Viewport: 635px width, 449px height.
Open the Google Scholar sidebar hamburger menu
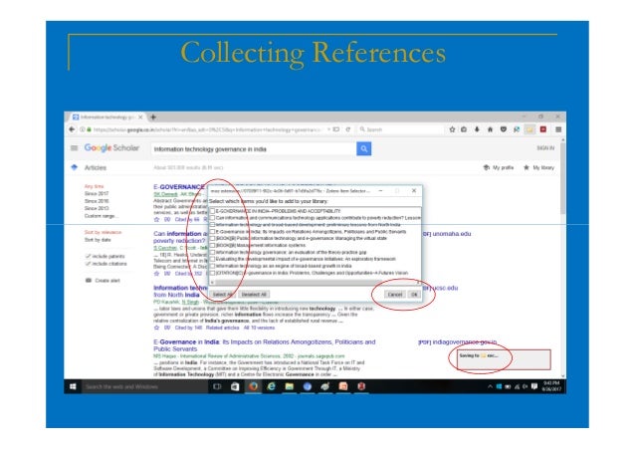[74, 148]
